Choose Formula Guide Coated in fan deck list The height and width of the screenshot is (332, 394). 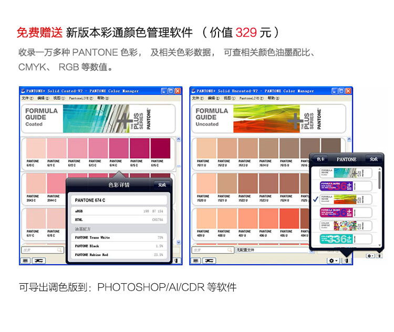tap(346, 173)
